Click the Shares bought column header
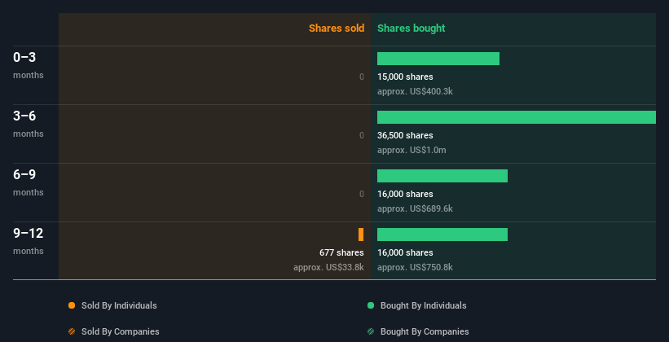This screenshot has height=342, width=669. 411,28
